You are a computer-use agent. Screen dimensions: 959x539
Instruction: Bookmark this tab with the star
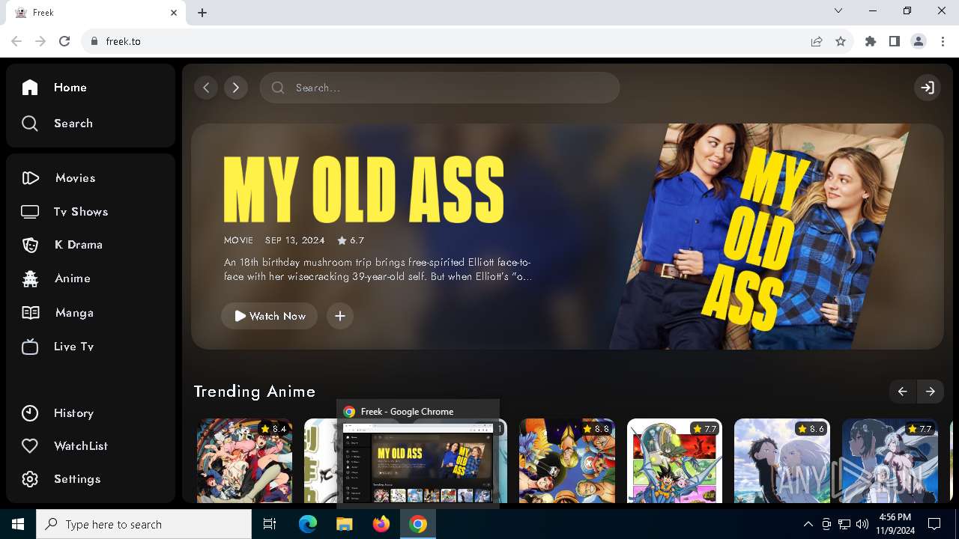pyautogui.click(x=841, y=41)
